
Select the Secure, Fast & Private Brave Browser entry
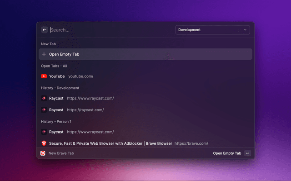point(110,143)
